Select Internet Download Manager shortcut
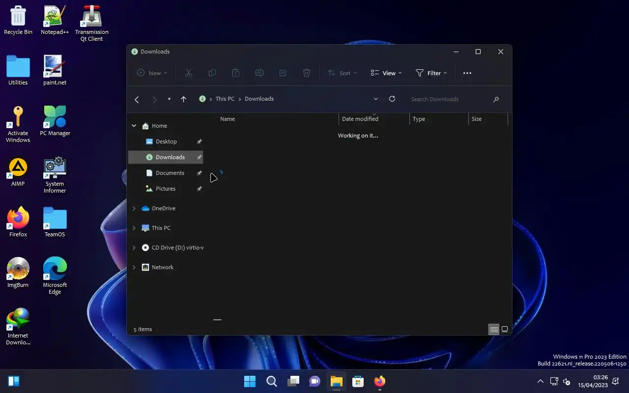 point(18,327)
